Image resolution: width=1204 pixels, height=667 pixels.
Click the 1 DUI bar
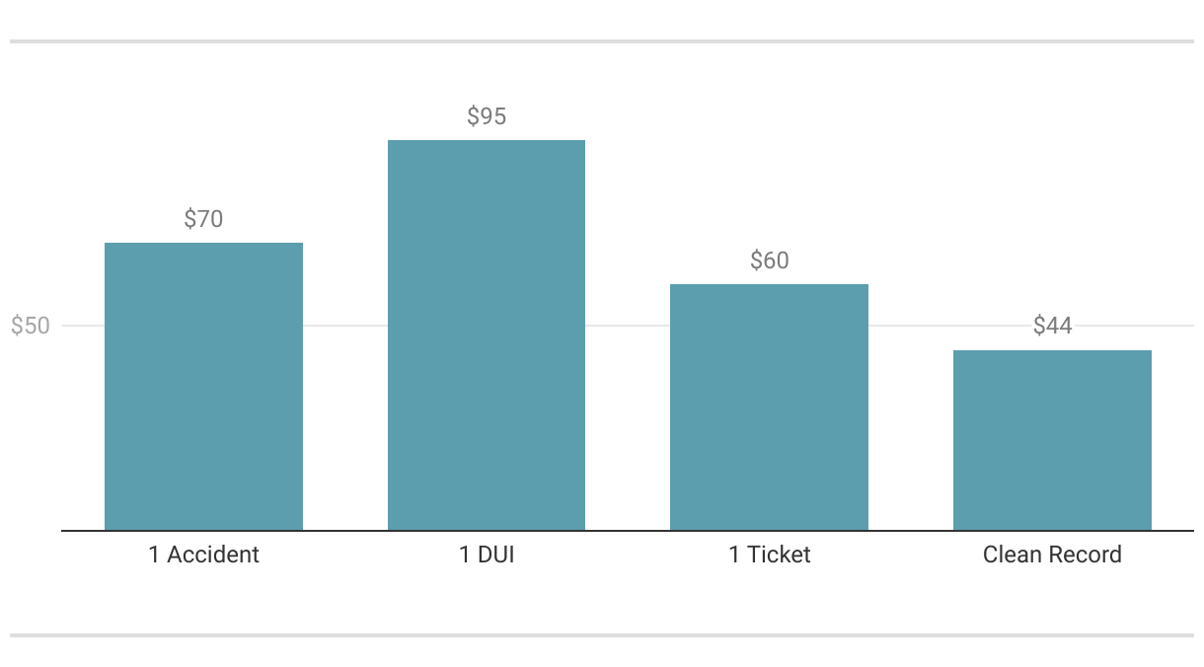(x=487, y=334)
